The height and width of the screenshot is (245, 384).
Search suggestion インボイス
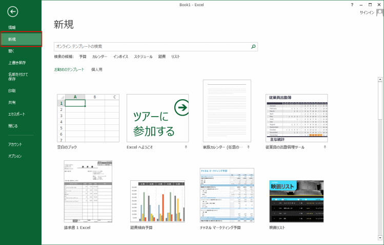[x=120, y=56]
